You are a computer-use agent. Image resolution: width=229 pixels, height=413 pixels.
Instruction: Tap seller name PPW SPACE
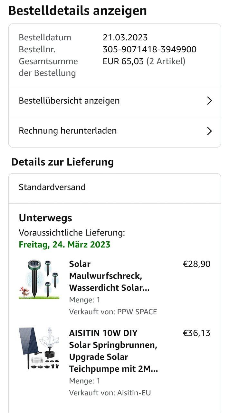point(137,312)
